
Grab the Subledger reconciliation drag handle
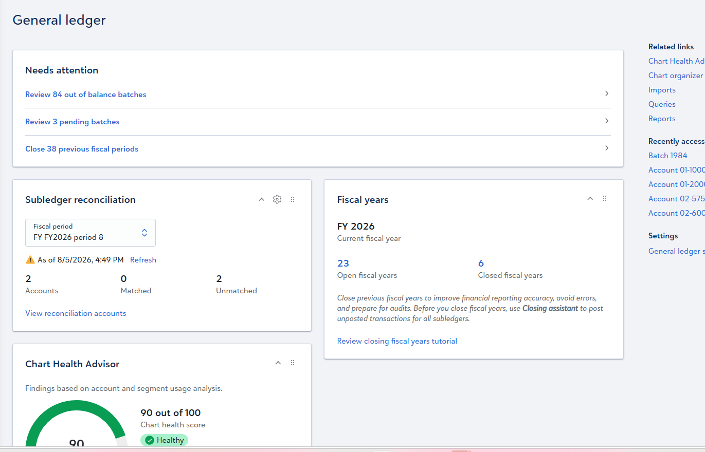293,199
